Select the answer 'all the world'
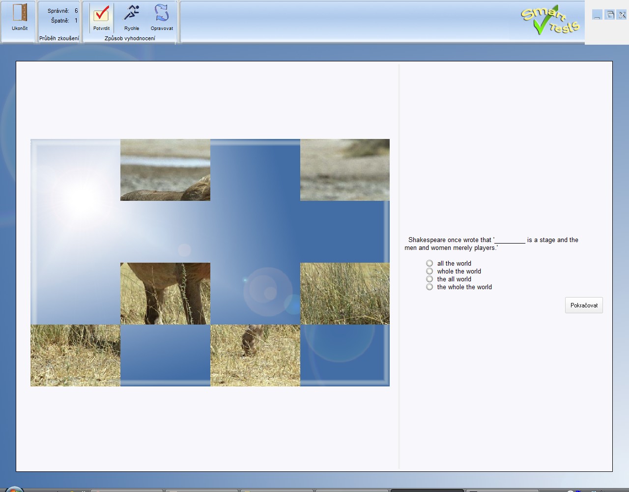The width and height of the screenshot is (629, 492). (429, 264)
